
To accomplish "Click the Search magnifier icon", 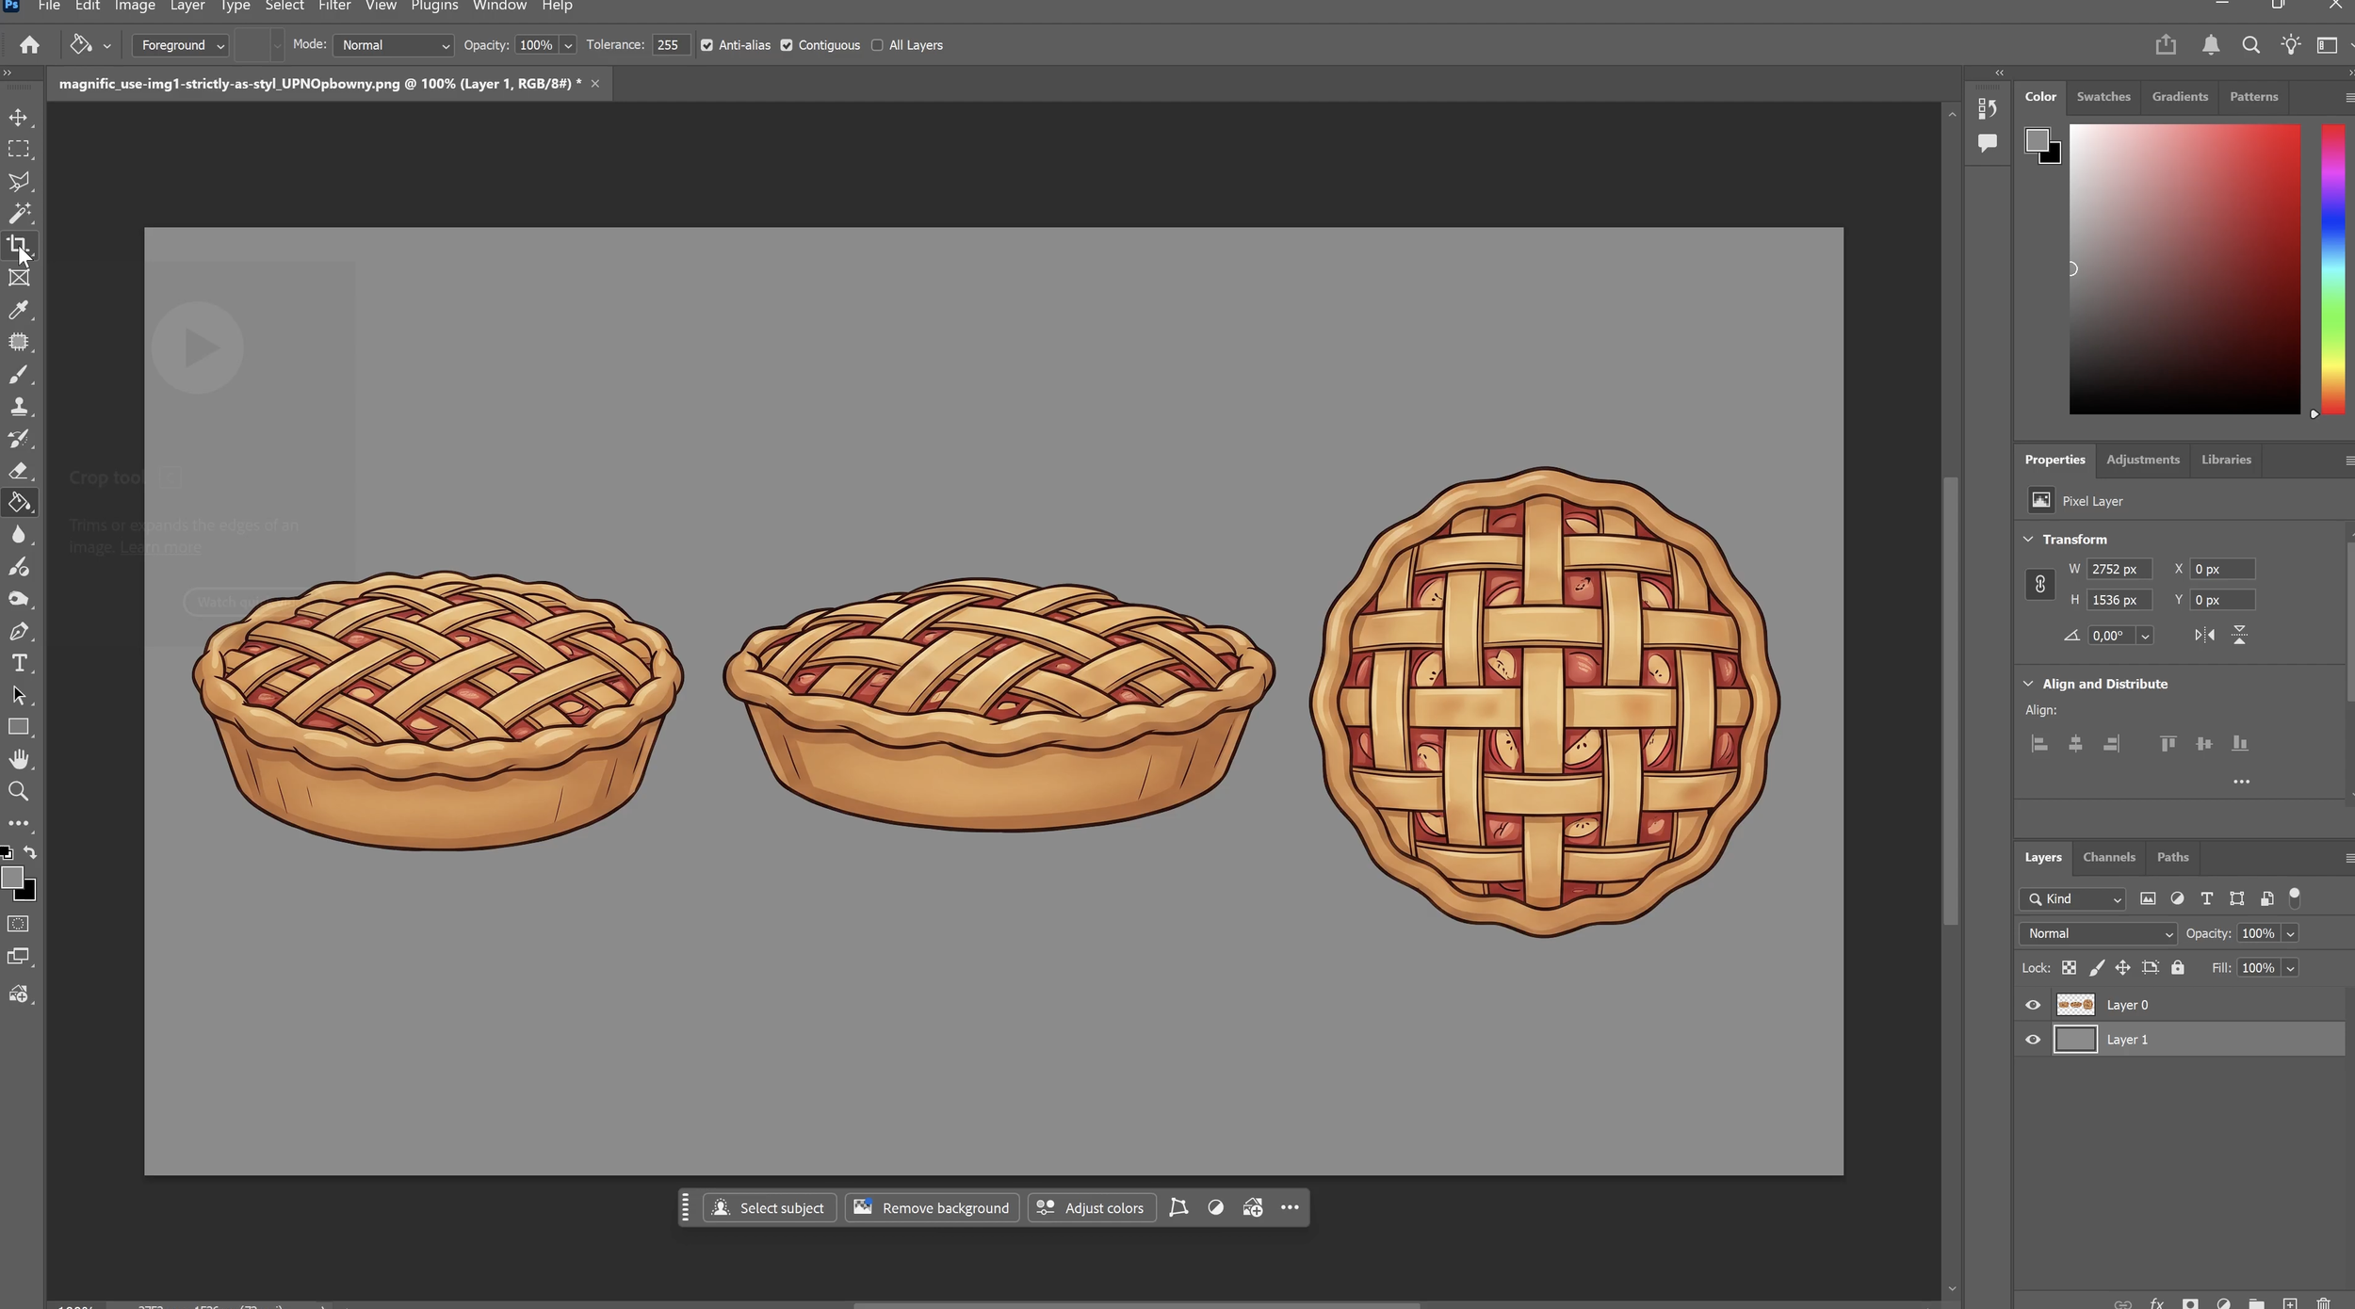I will pos(2250,45).
